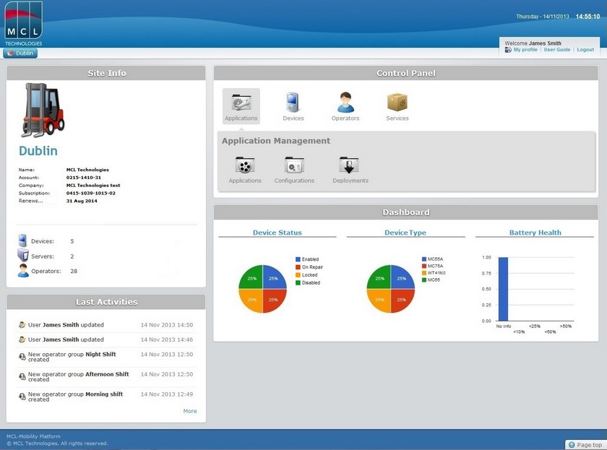Click the WT41N0 legend swatch
607x450 pixels.
(424, 273)
